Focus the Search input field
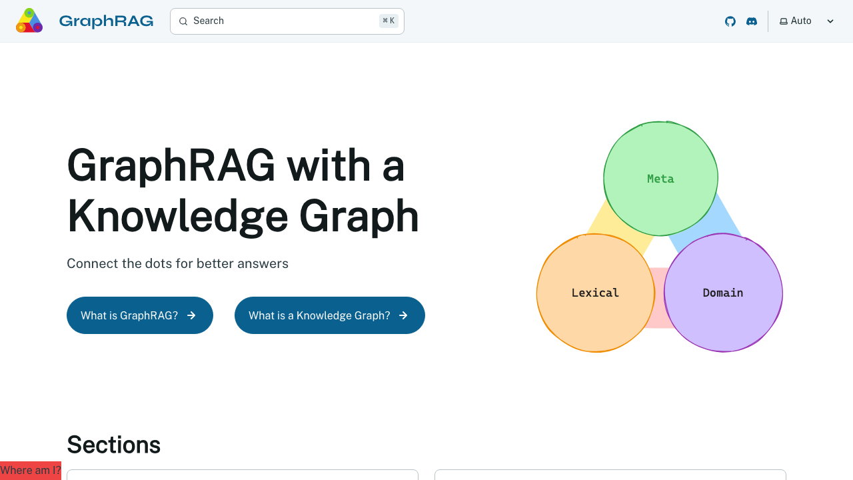This screenshot has width=853, height=480. [x=287, y=21]
